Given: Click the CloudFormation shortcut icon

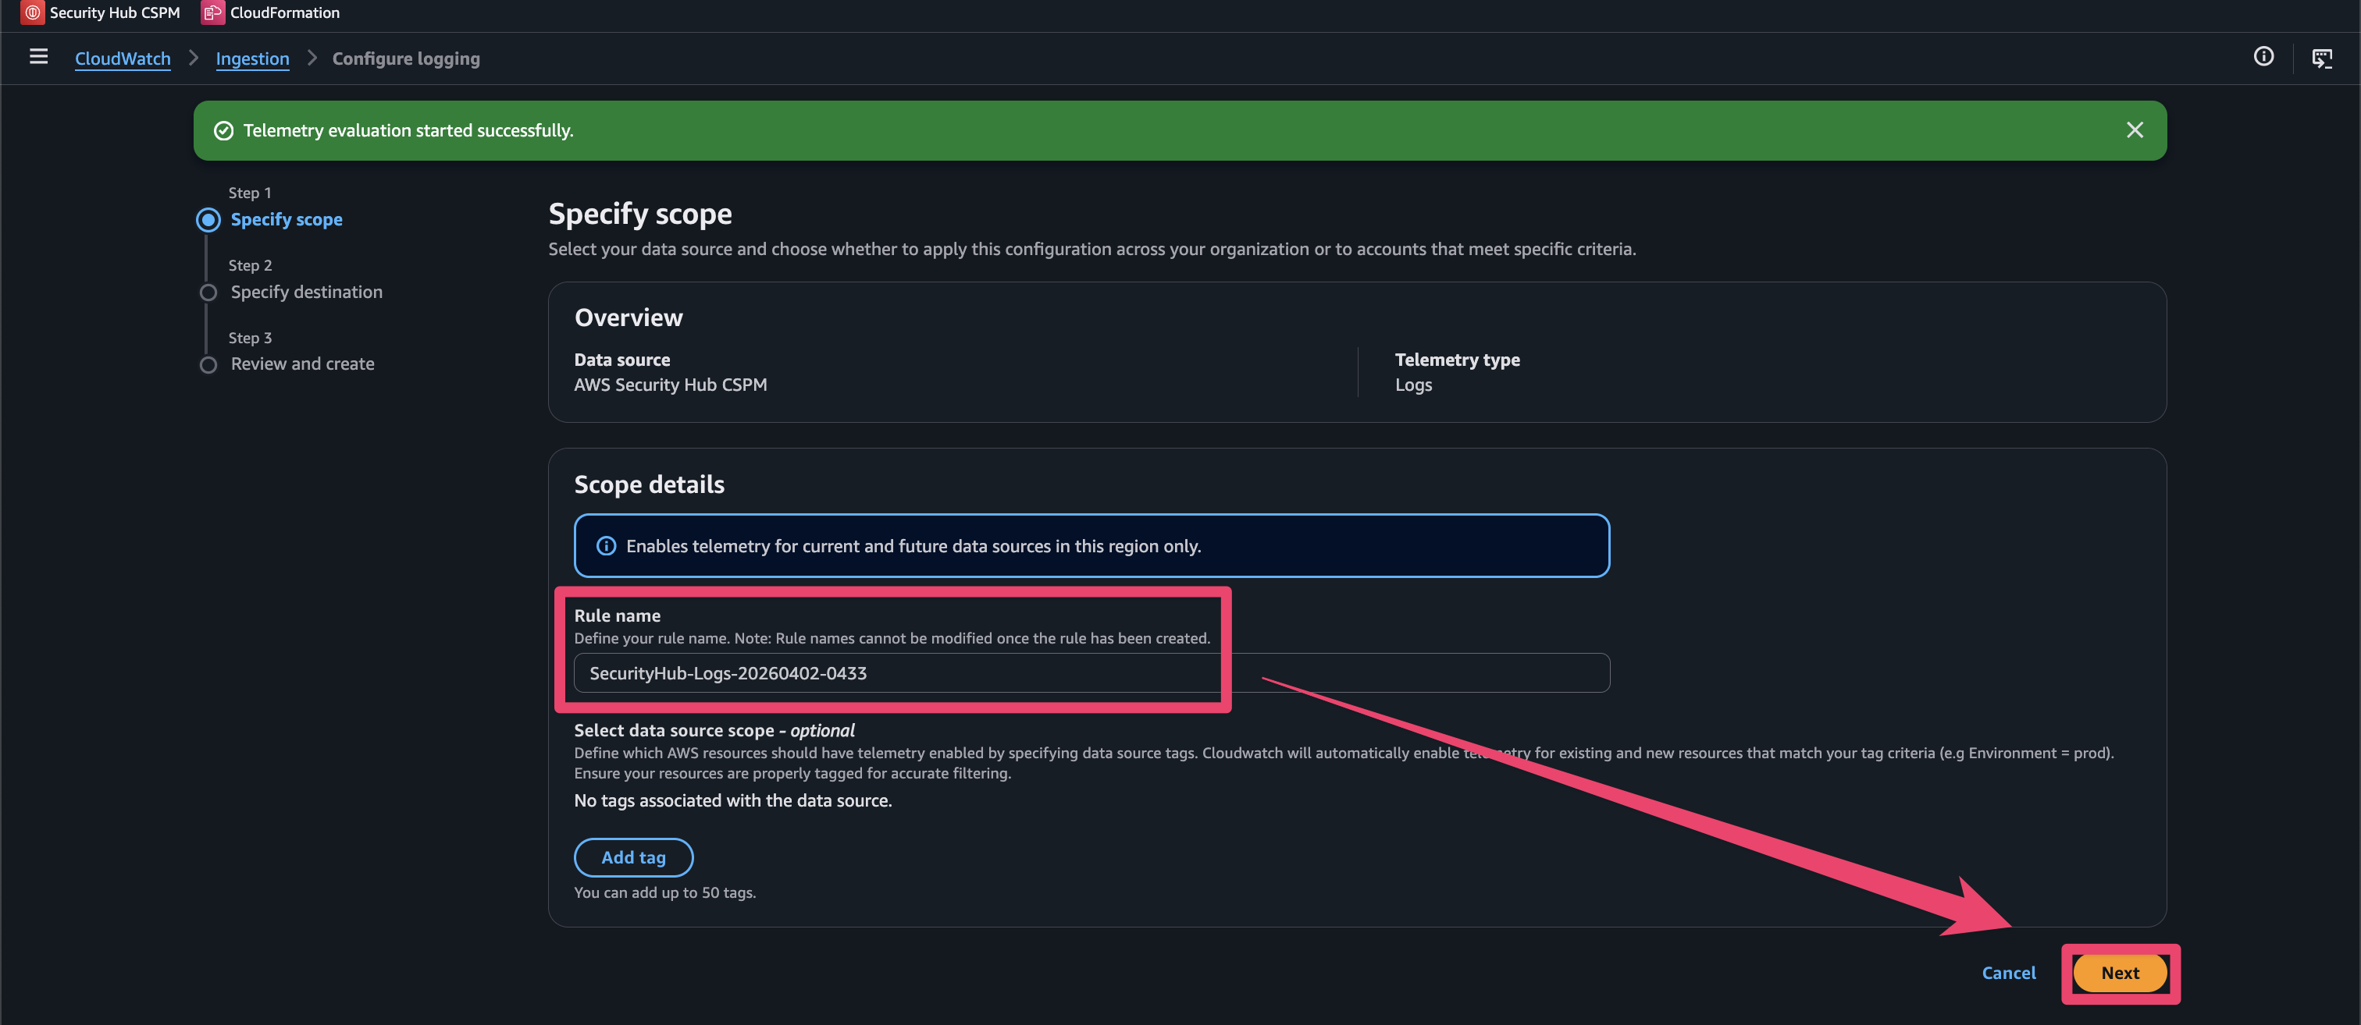Looking at the screenshot, I should [x=212, y=12].
